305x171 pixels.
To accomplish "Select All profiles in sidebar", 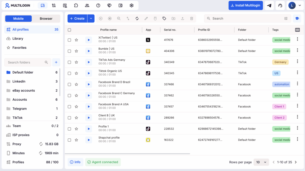I will [x=32, y=29].
